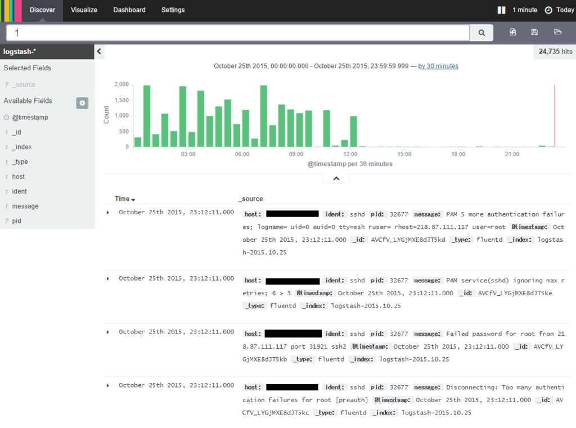Open the "by 30 minutes" interval link
The image size is (576, 428).
coord(438,66)
